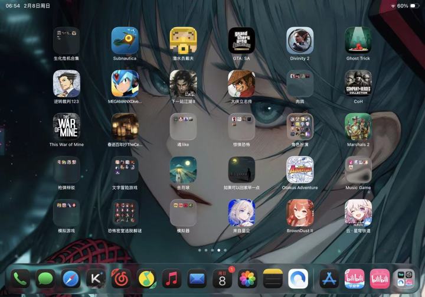Open Apple Music in the dock

pyautogui.click(x=172, y=279)
